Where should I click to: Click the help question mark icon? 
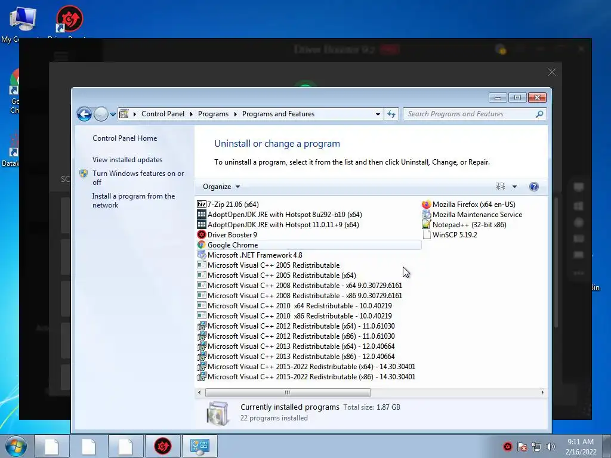(534, 187)
